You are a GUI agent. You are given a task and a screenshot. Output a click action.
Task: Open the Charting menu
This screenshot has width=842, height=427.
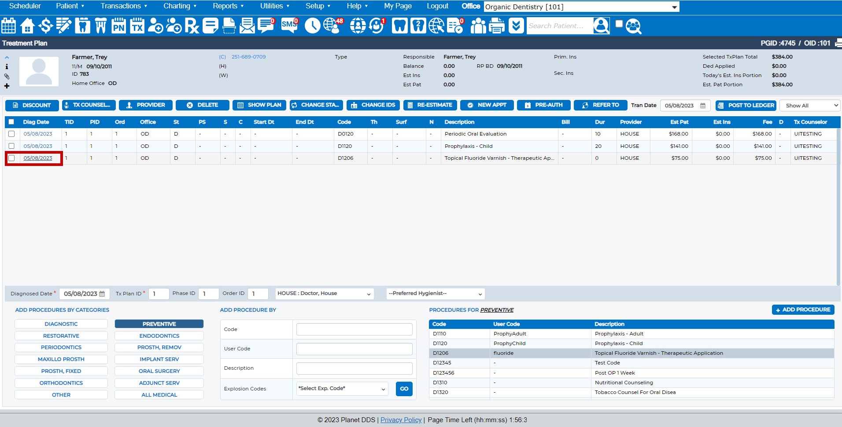click(x=180, y=6)
